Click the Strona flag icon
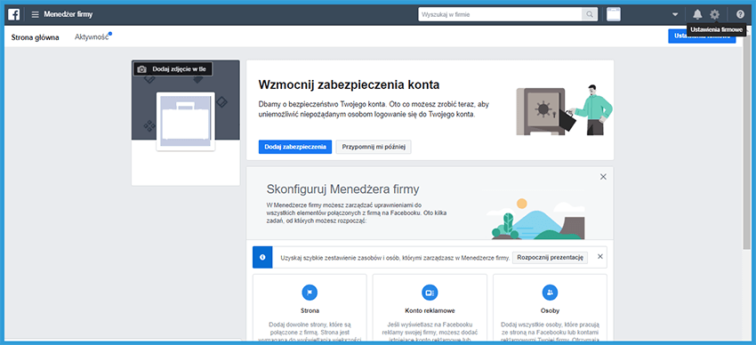The width and height of the screenshot is (756, 345). [310, 293]
